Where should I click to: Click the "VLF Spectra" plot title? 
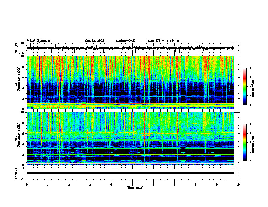pyautogui.click(x=38, y=41)
